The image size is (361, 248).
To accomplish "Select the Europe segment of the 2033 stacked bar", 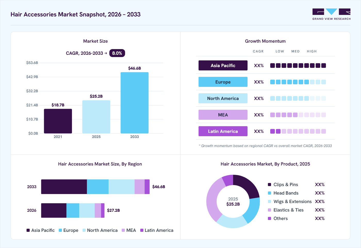I will (98, 187).
